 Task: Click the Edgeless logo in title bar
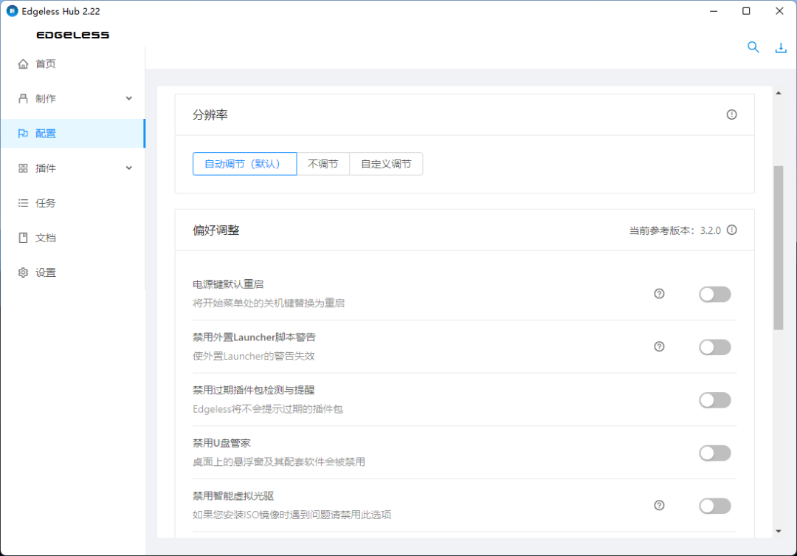point(12,11)
